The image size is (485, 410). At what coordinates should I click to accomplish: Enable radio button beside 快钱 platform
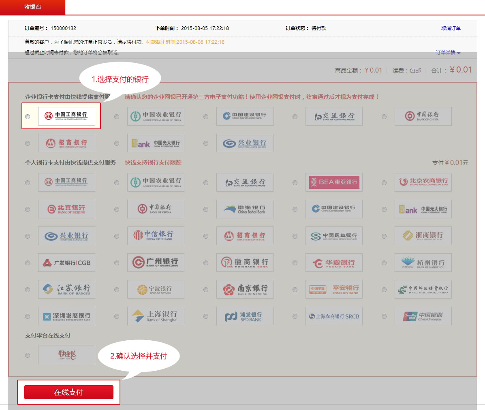[x=28, y=355]
